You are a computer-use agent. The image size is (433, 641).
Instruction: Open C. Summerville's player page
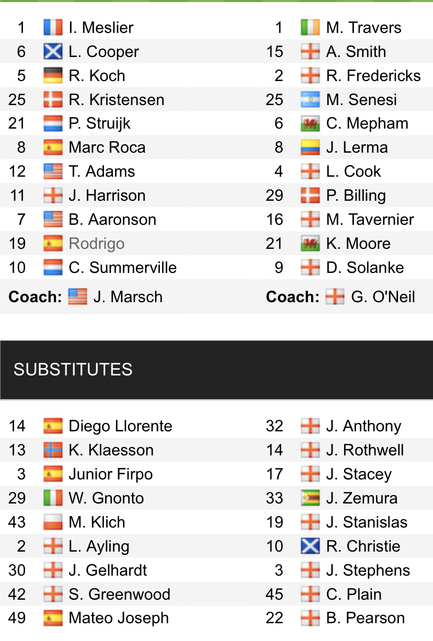pyautogui.click(x=122, y=268)
